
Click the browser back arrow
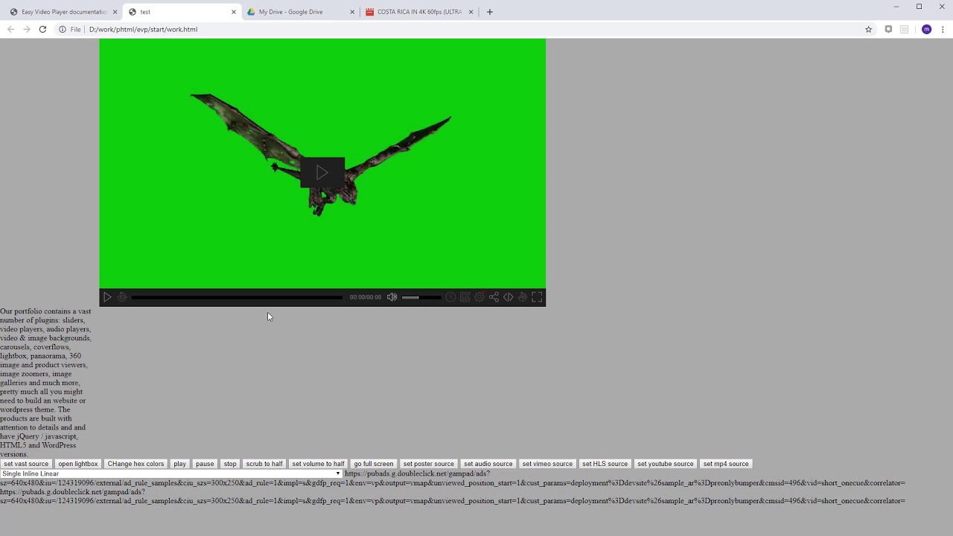point(10,29)
